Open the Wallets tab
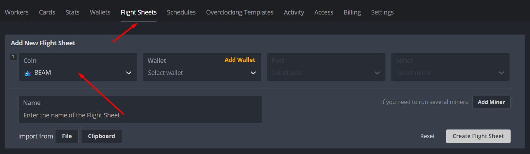Viewport: 530px width, 154px height. pyautogui.click(x=100, y=12)
